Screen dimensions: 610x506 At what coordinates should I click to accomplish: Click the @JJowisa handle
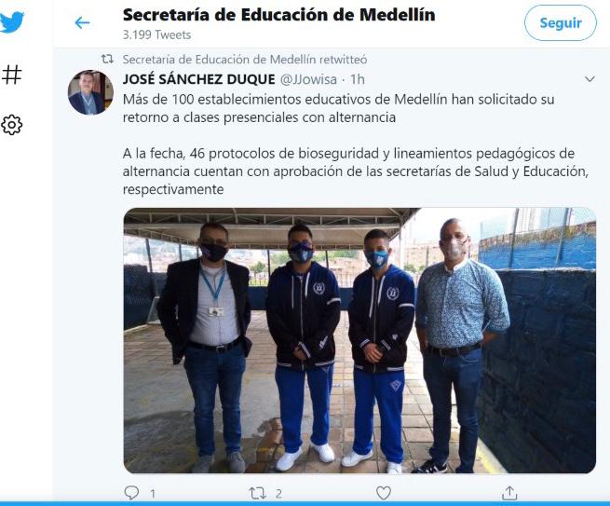pyautogui.click(x=308, y=79)
